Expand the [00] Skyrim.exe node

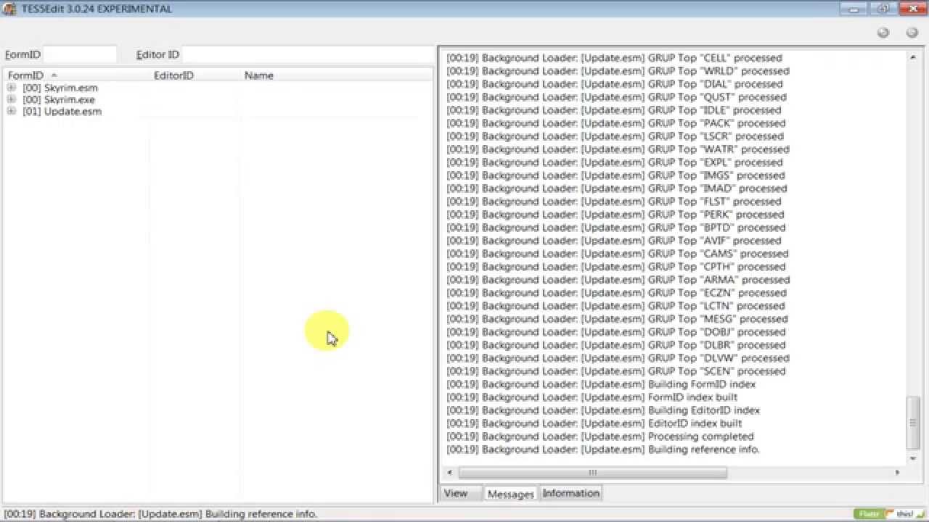(12, 99)
